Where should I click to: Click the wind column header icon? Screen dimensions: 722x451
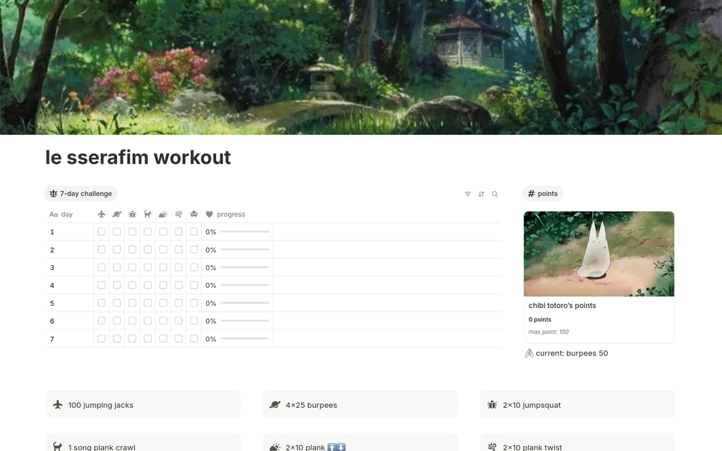178,214
